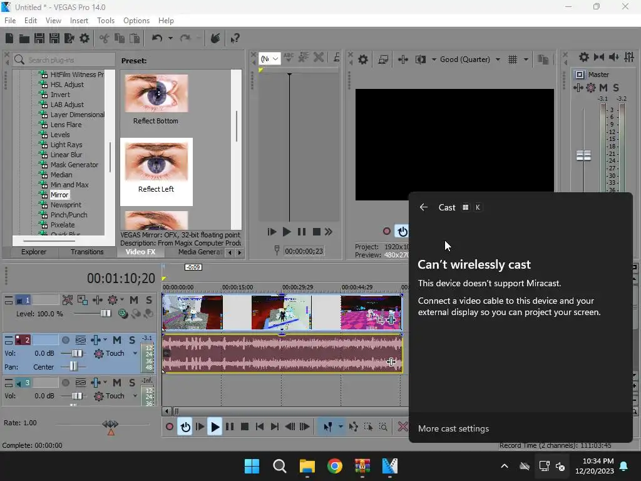This screenshot has height=481, width=641.
Task: Arm audio track 2 for record
Action: tap(65, 340)
